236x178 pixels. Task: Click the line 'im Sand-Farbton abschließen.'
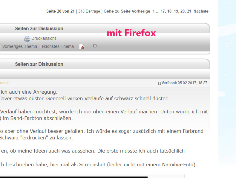36,118
